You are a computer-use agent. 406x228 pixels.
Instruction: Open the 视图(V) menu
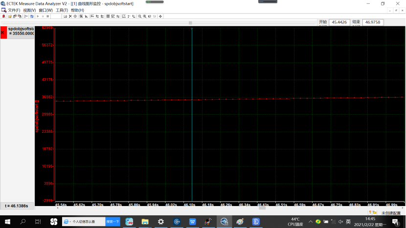point(29,10)
